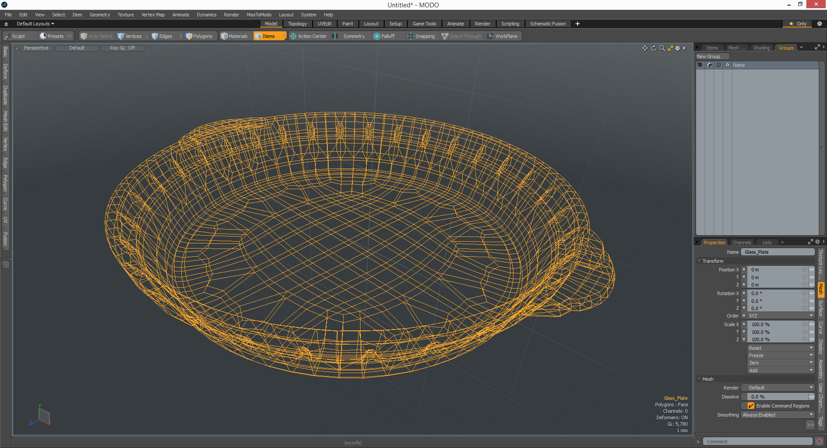Toggle Dissolve keyframe channel circle
Screen dimensions: 827x448
pos(744,397)
